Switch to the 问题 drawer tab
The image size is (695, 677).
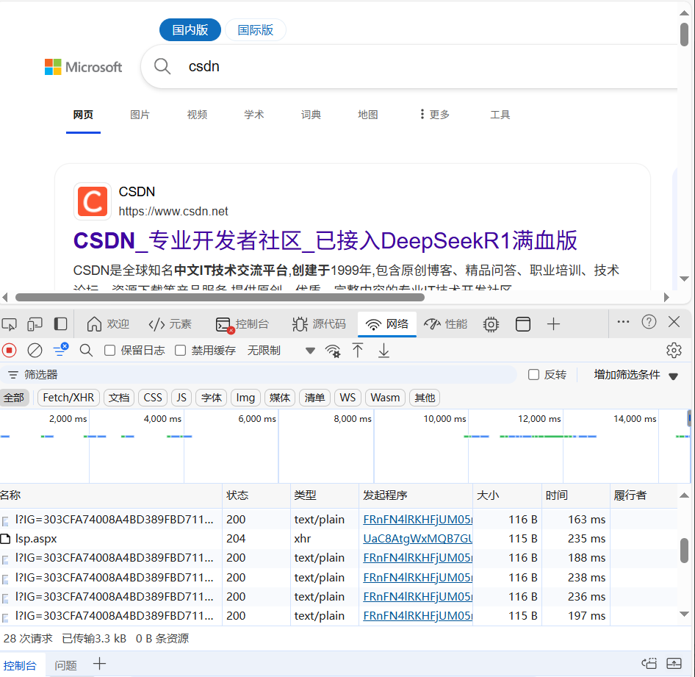coord(65,665)
